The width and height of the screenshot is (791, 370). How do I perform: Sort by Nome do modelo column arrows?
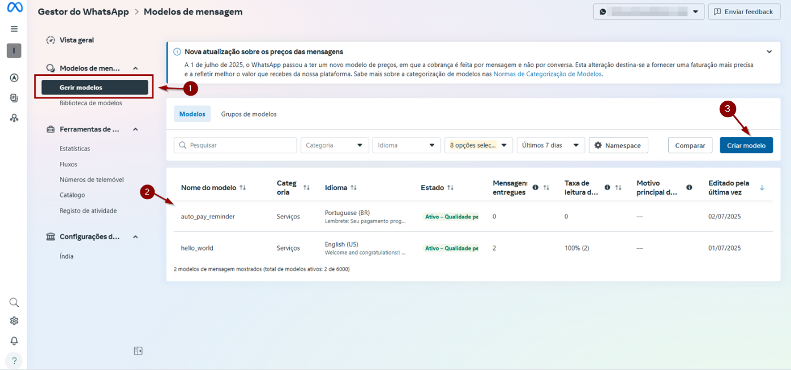click(x=243, y=187)
